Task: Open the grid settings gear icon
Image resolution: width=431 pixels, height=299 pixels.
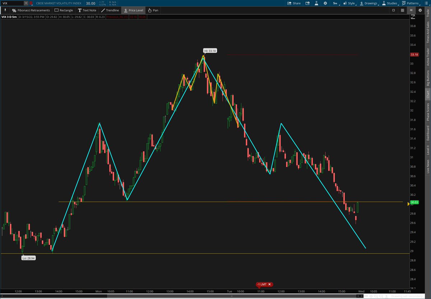Action: (420, 10)
